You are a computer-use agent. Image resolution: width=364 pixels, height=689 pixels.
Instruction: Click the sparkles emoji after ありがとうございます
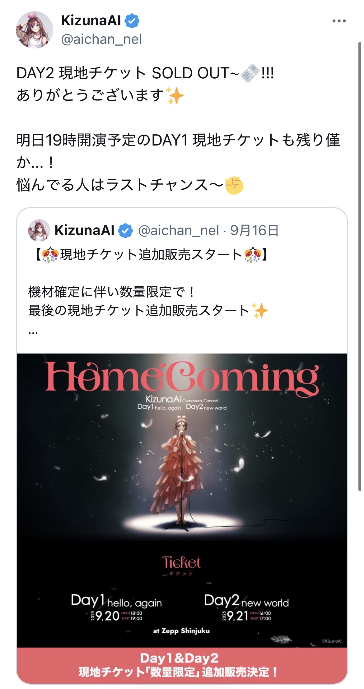[175, 95]
